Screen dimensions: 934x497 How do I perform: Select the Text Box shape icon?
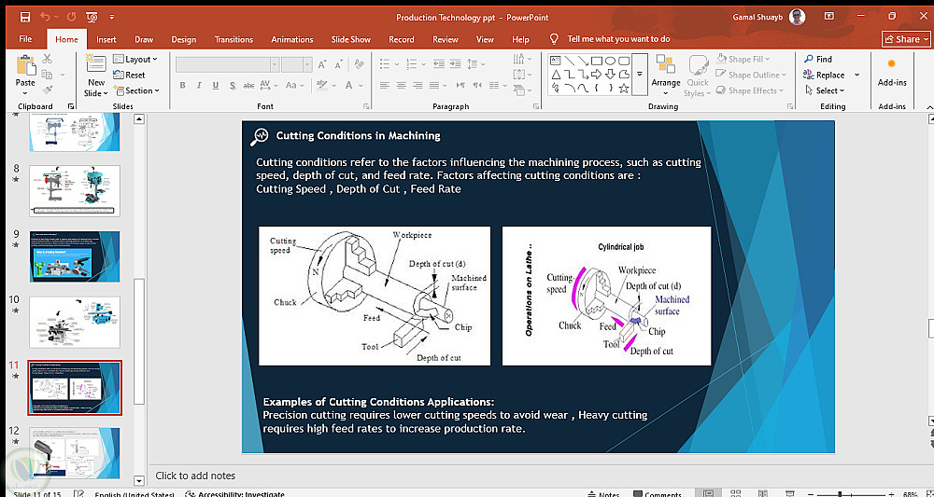[x=555, y=61]
